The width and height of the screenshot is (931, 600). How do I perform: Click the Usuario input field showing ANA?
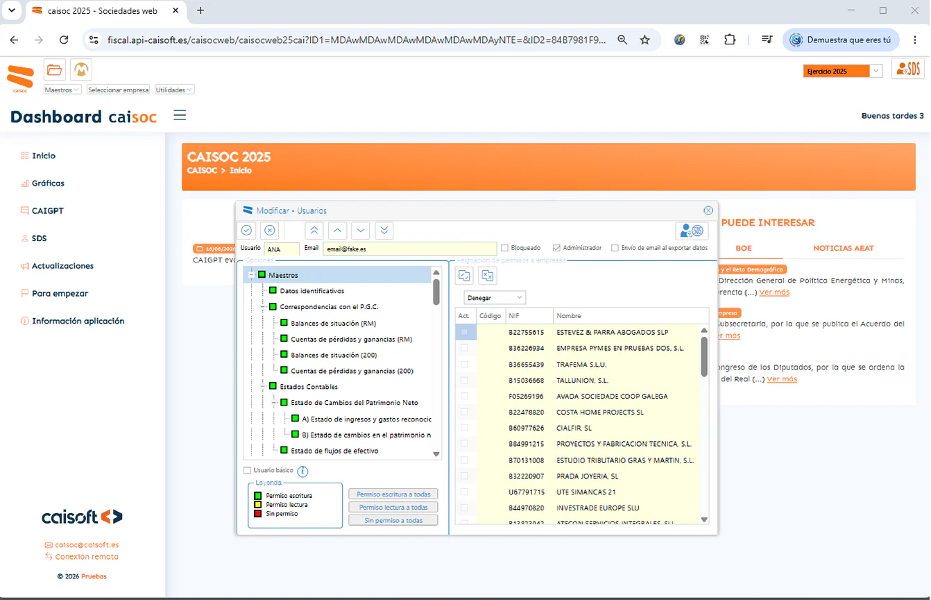[x=282, y=249]
